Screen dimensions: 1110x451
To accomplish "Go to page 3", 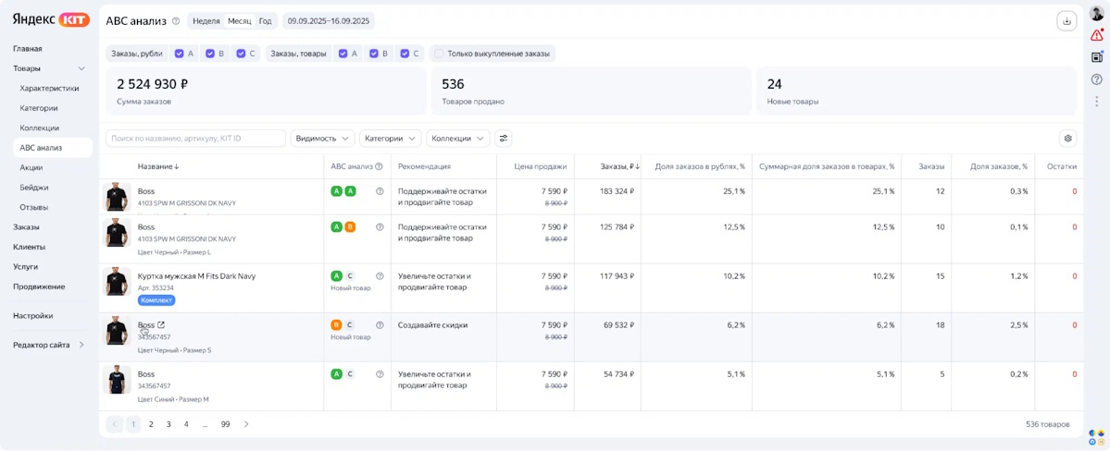I will 168,424.
